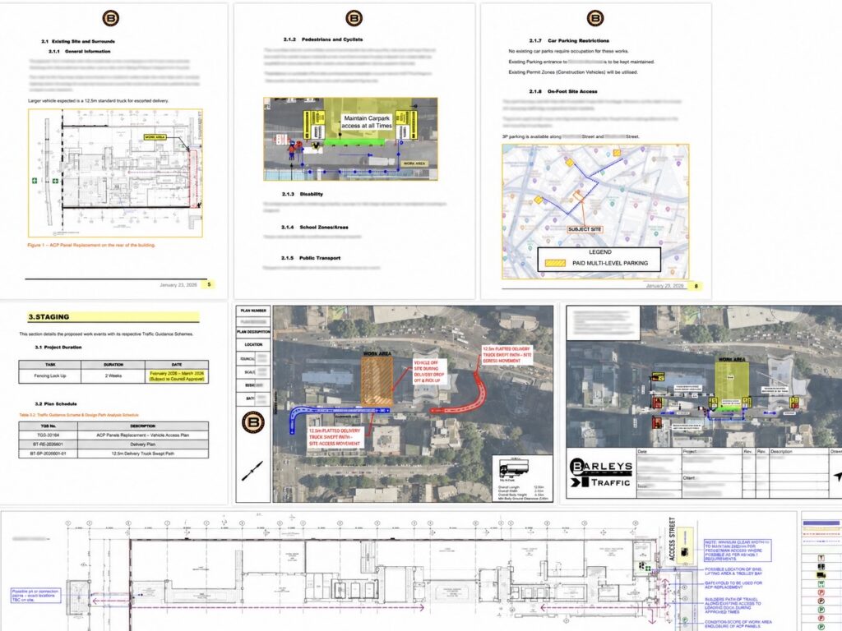This screenshot has width=842, height=631.
Task: Click sentence about 12.5m standard truck
Action: [99, 101]
